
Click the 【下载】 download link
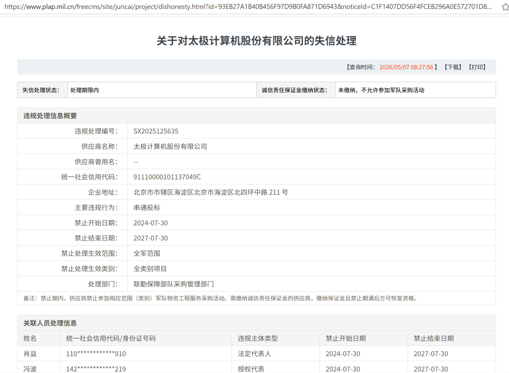(x=453, y=67)
